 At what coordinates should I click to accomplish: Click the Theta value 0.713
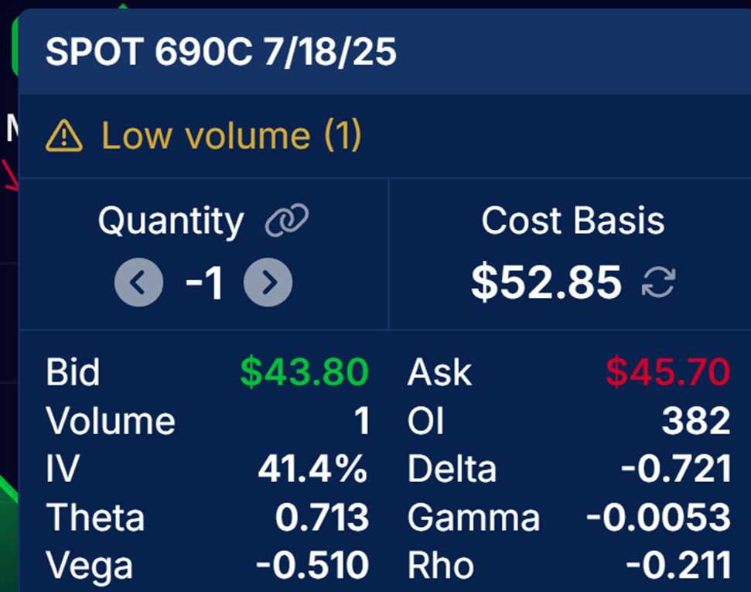point(322,517)
